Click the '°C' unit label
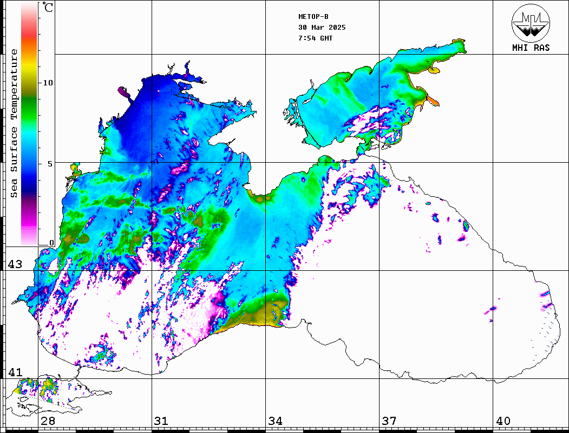The width and height of the screenshot is (569, 433). tap(48, 7)
